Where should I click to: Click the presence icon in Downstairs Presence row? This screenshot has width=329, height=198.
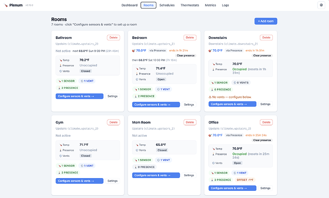(x=214, y=69)
